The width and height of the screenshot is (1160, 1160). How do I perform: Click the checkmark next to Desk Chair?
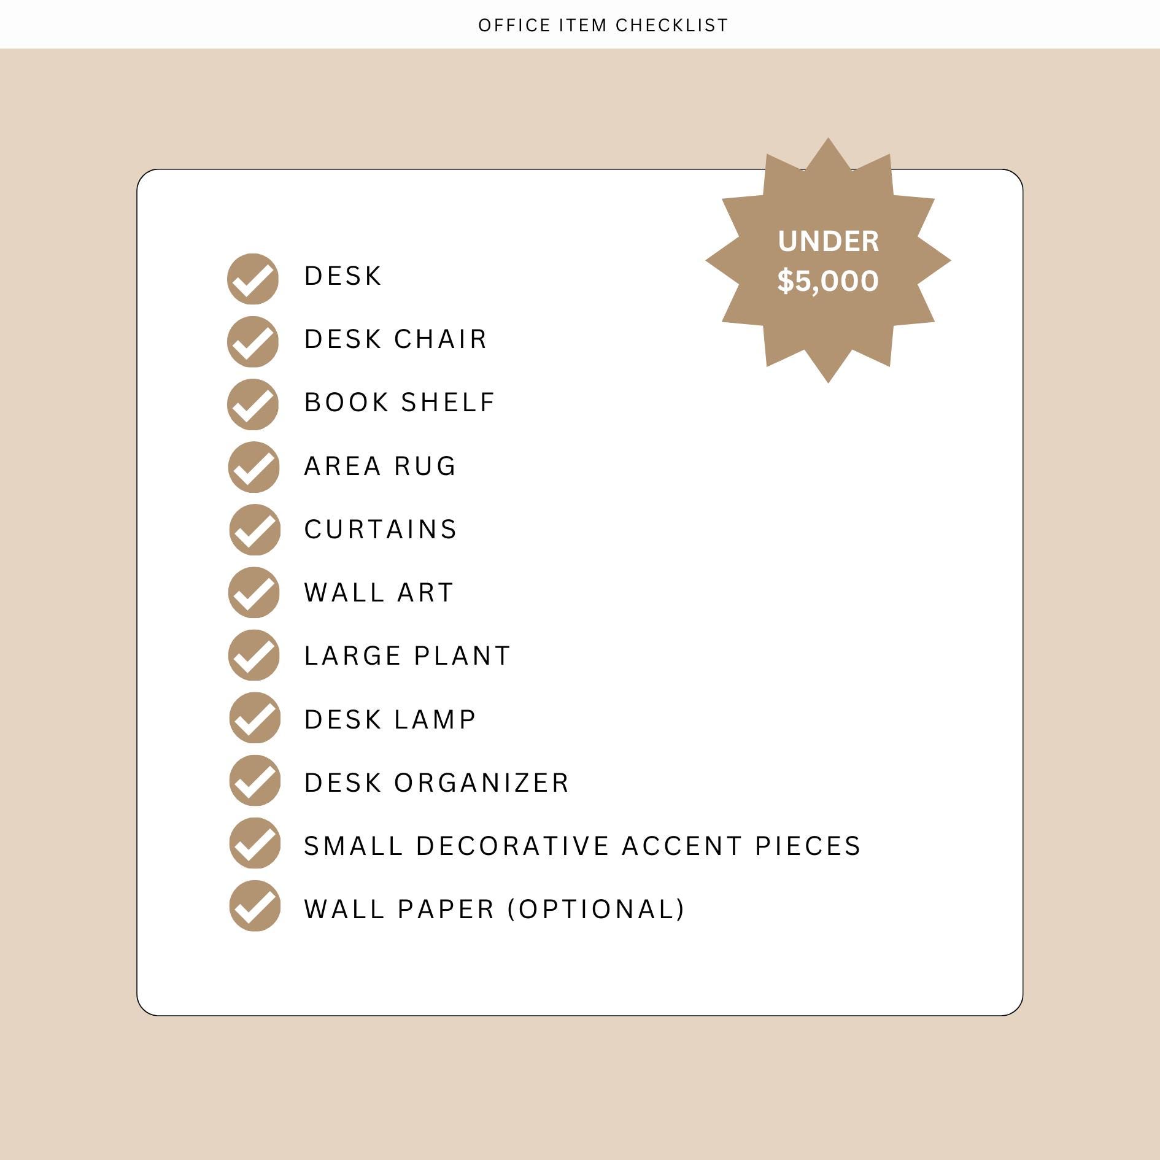click(x=253, y=341)
